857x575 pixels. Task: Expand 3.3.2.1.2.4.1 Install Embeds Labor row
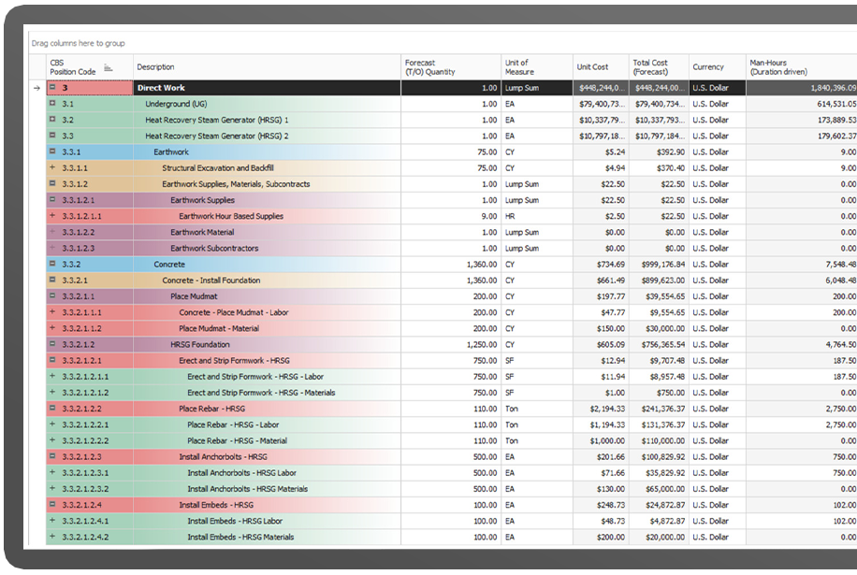pyautogui.click(x=52, y=521)
